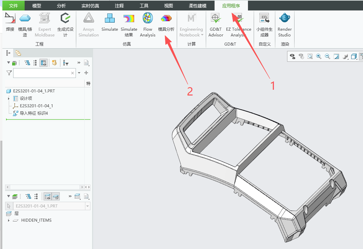Open 小组件生成器 widget builder
The width and height of the screenshot is (363, 249).
(x=264, y=25)
